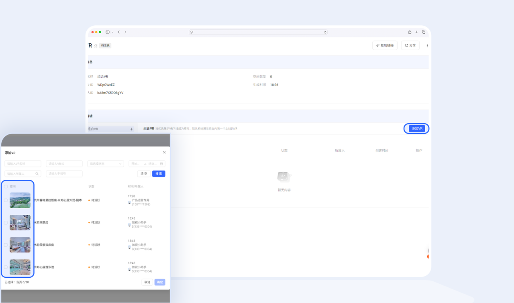Screen dimensions: 514x303
Task: Click the 复制链接 copy link button
Action: [385, 45]
